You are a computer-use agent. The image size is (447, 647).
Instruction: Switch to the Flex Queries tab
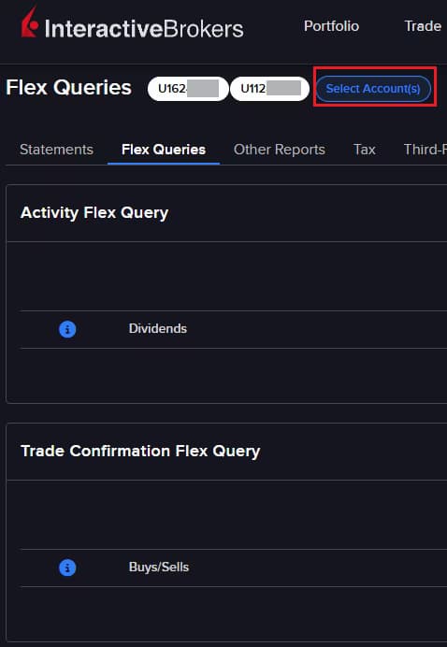pos(164,150)
